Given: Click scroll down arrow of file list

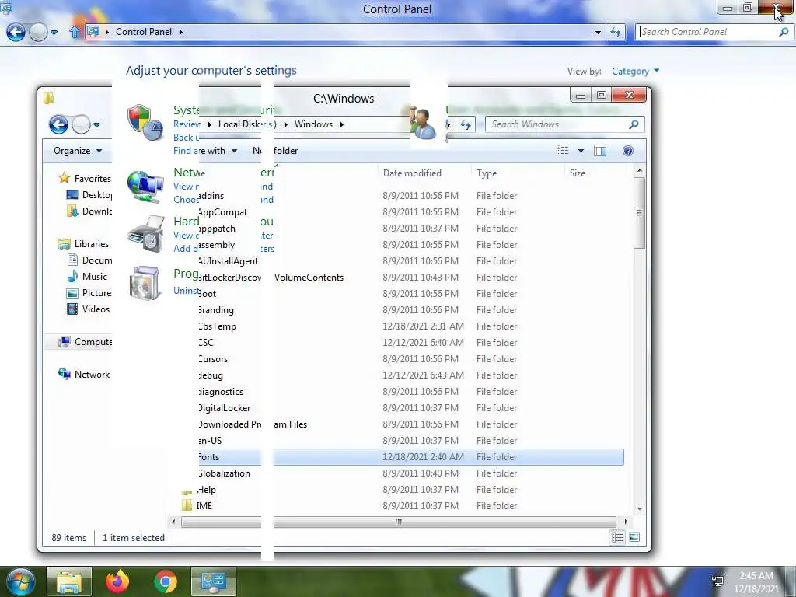Looking at the screenshot, I should point(640,508).
